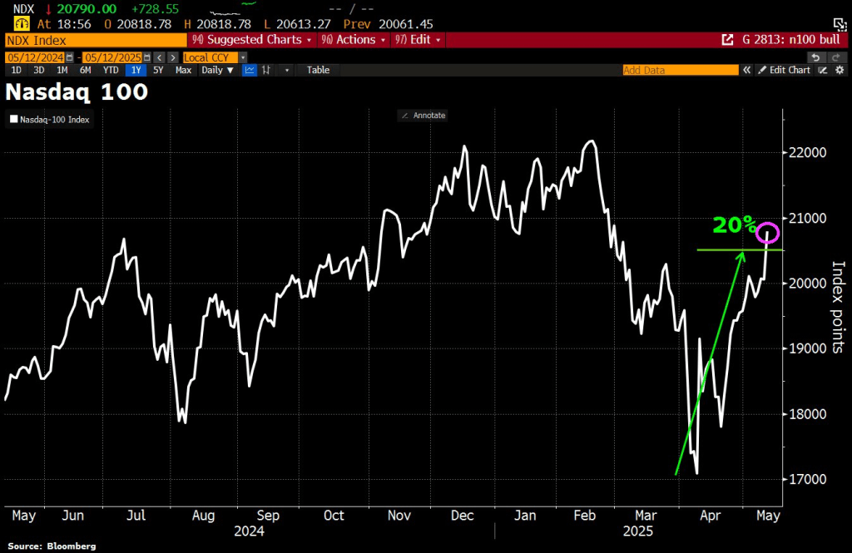Click the redo arrow icon
Image resolution: width=852 pixels, height=553 pixels.
point(835,57)
